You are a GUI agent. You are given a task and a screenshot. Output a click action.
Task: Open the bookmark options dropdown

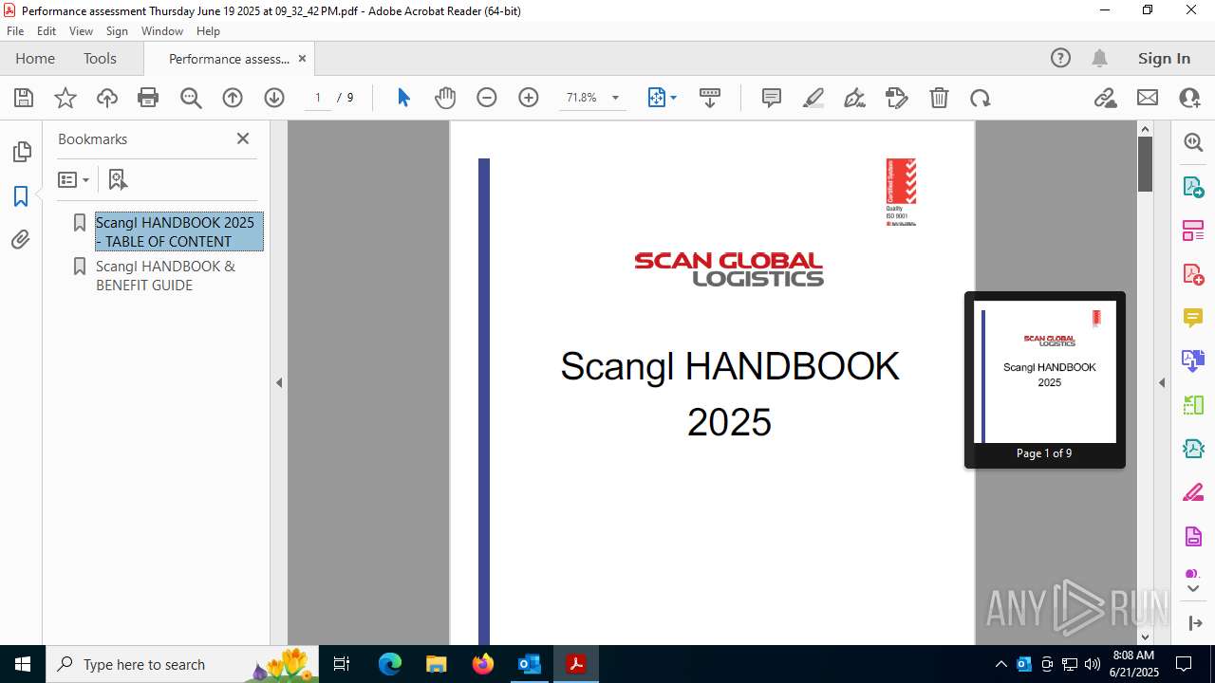click(73, 179)
